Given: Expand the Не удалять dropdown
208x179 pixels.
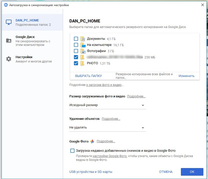Looking at the screenshot, I should tap(107, 127).
